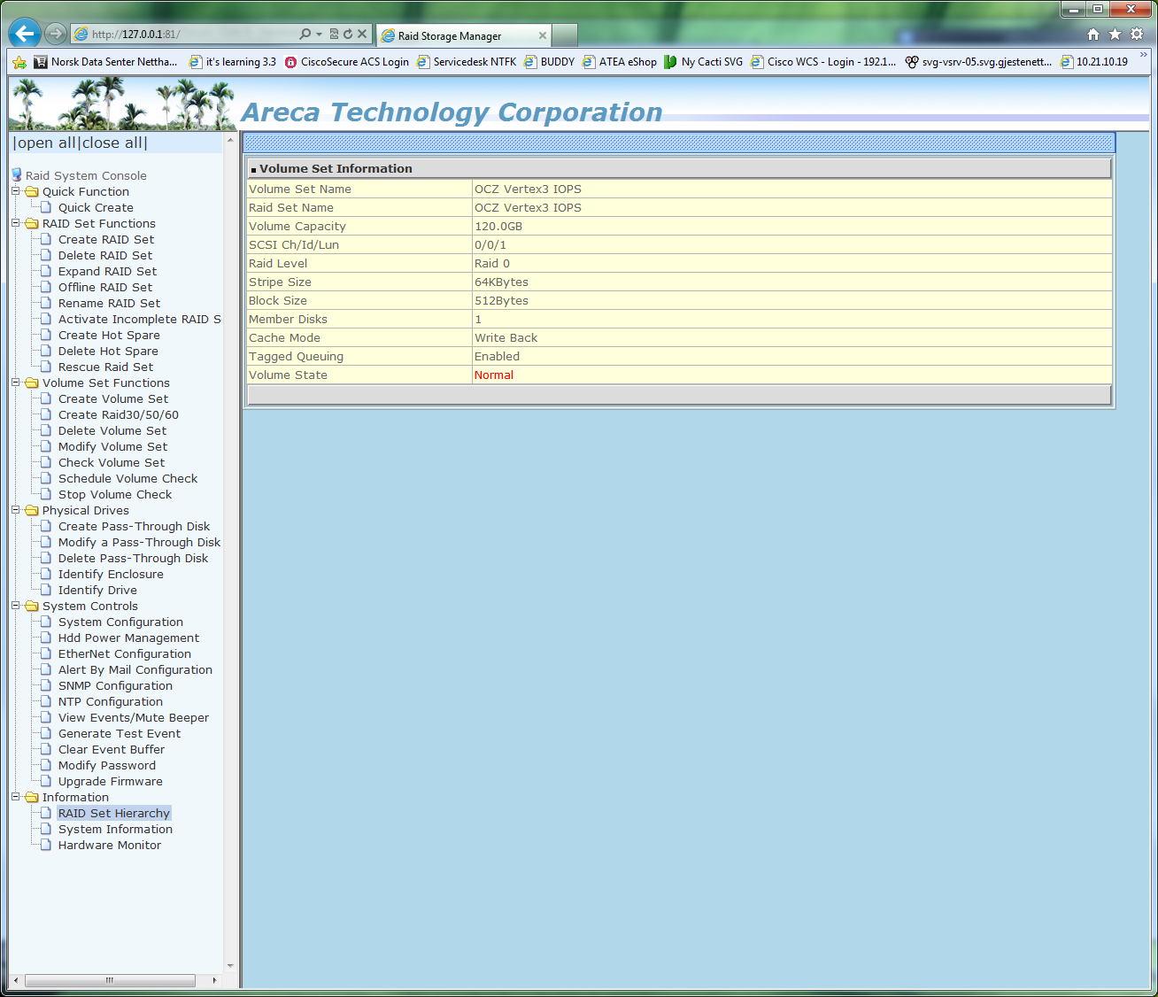
Task: Open the Ny Cacti SVG bookmark
Action: [704, 62]
